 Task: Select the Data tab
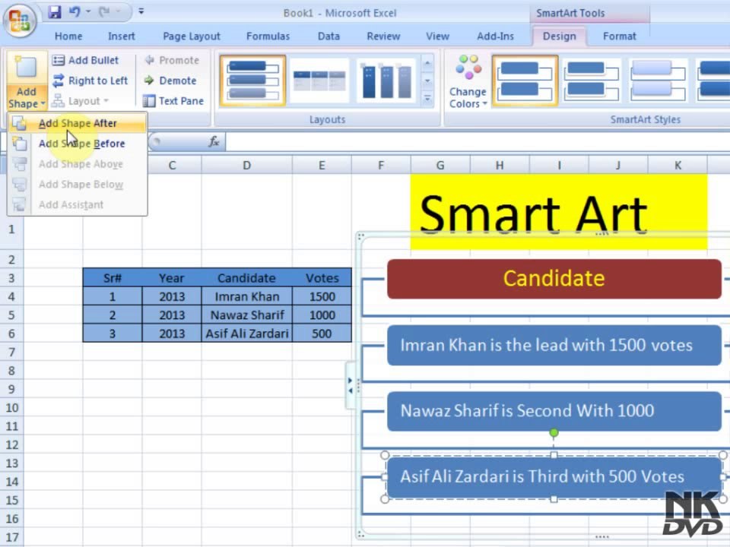tap(328, 36)
